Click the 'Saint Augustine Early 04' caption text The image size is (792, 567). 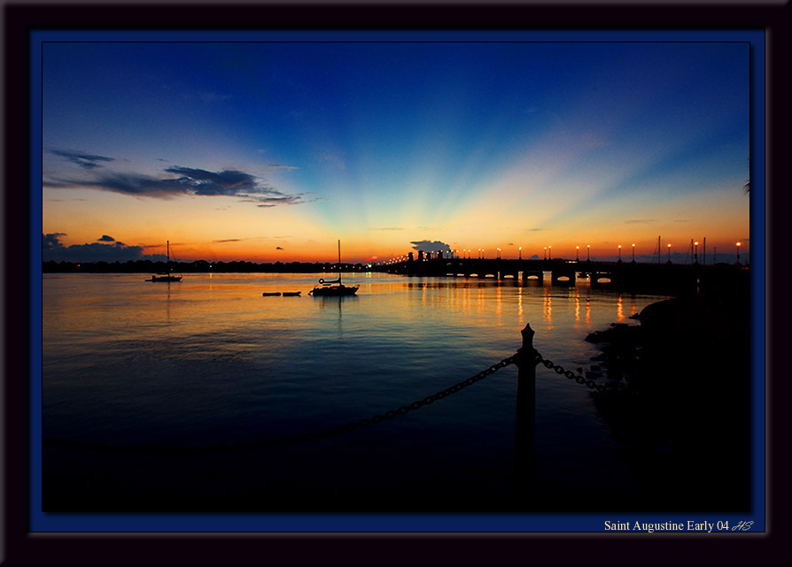coord(665,525)
